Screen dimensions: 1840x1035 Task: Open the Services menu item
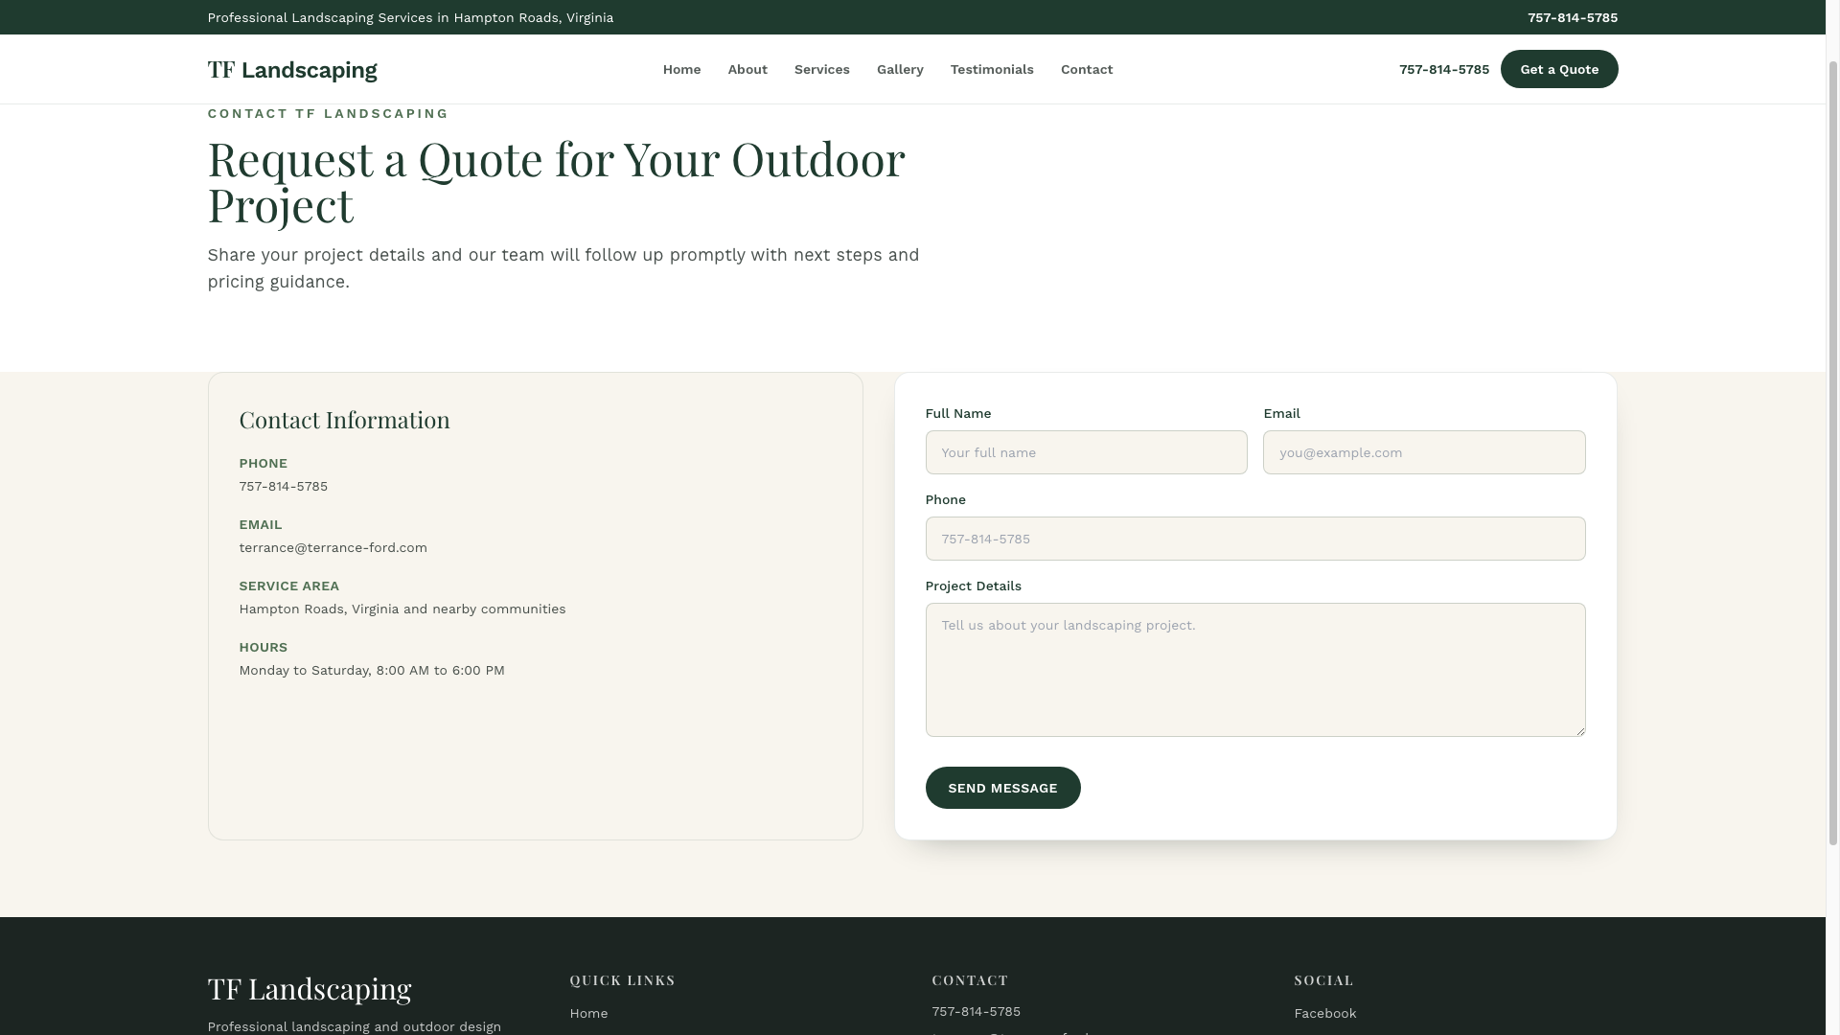coord(821,69)
